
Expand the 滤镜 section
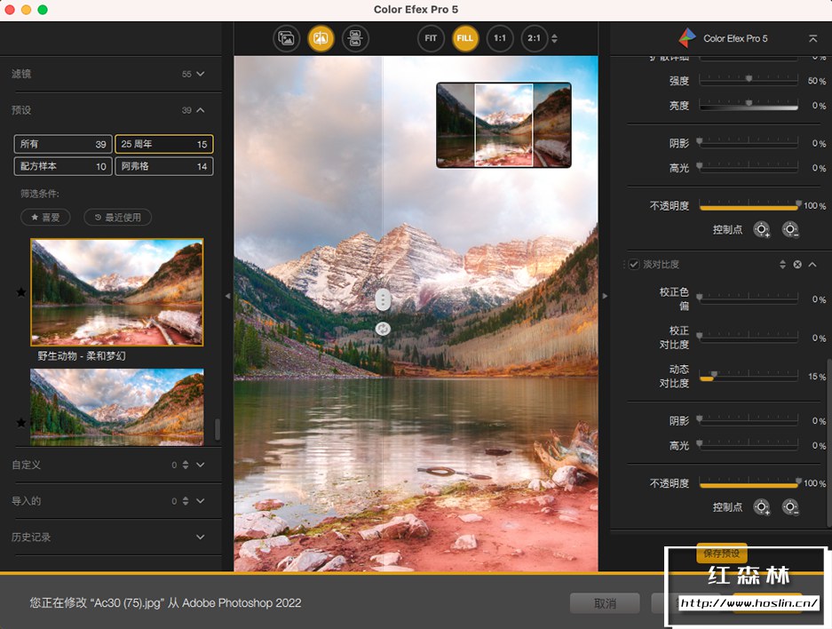[x=200, y=74]
